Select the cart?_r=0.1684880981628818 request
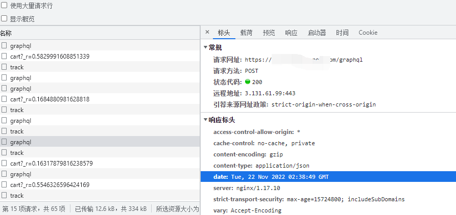 tap(50, 99)
